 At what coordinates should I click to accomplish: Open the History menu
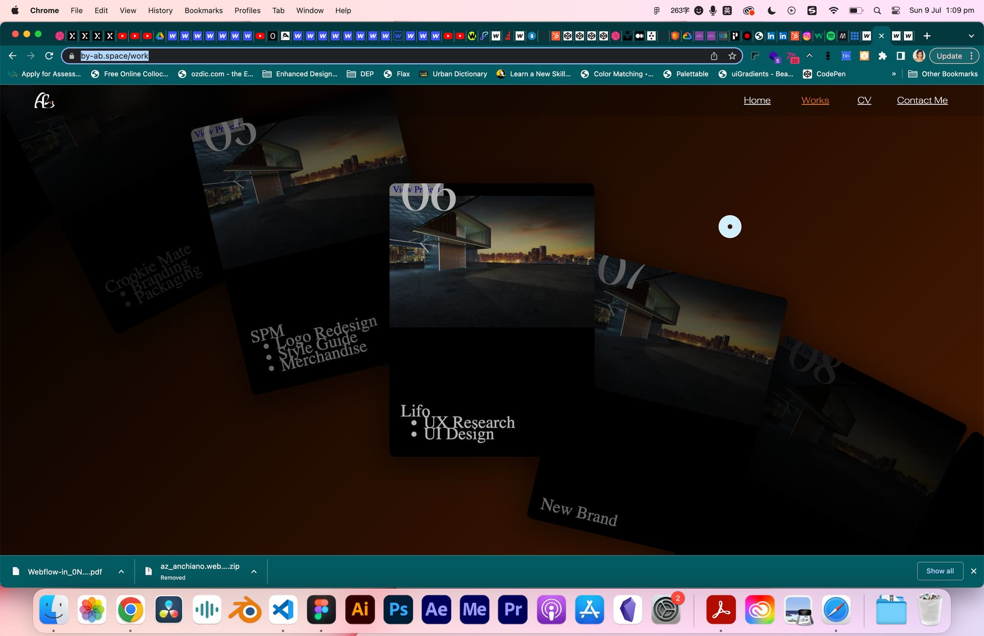pos(160,10)
